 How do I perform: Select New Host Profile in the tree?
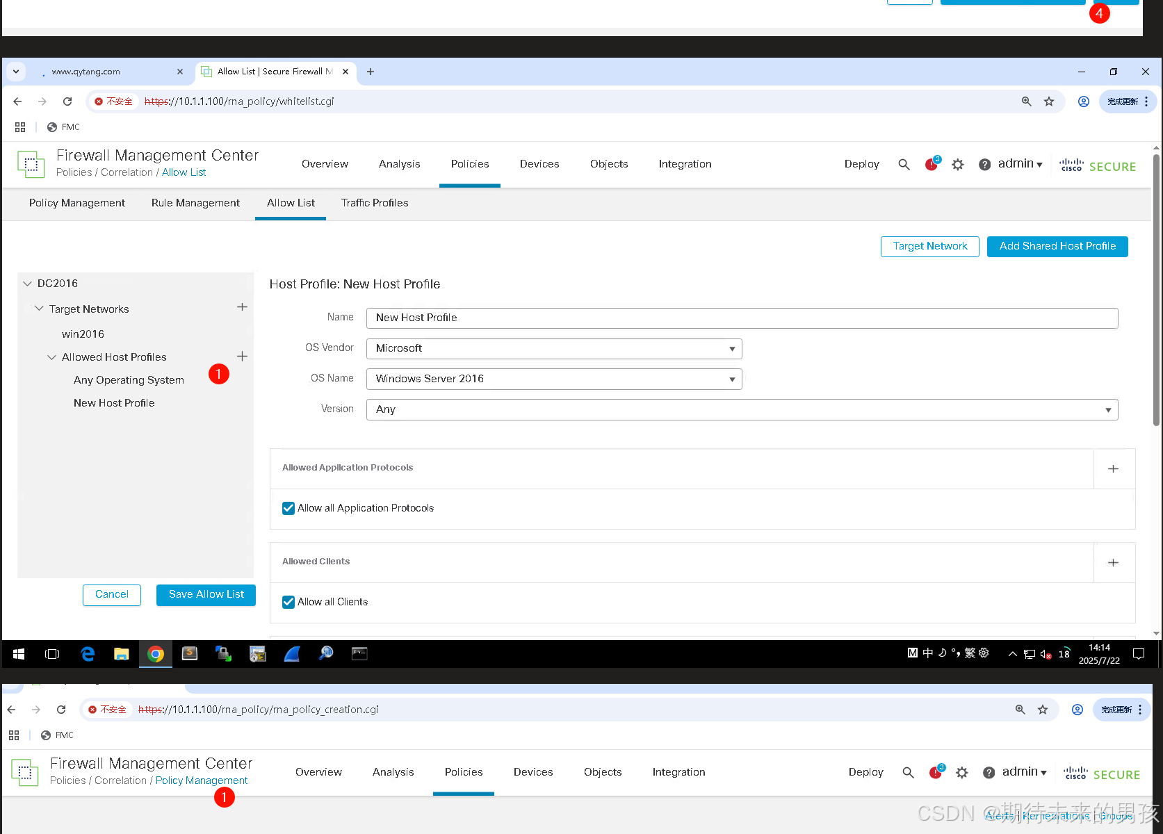pyautogui.click(x=114, y=403)
